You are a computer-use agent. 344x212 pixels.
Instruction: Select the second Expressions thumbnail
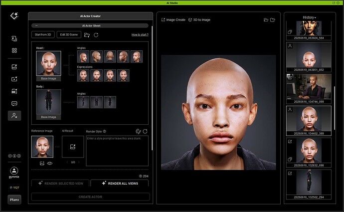(97, 75)
